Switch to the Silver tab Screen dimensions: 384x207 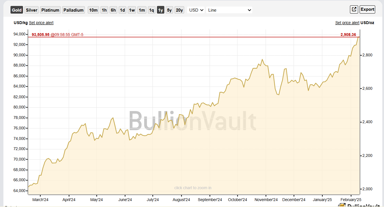click(x=32, y=10)
